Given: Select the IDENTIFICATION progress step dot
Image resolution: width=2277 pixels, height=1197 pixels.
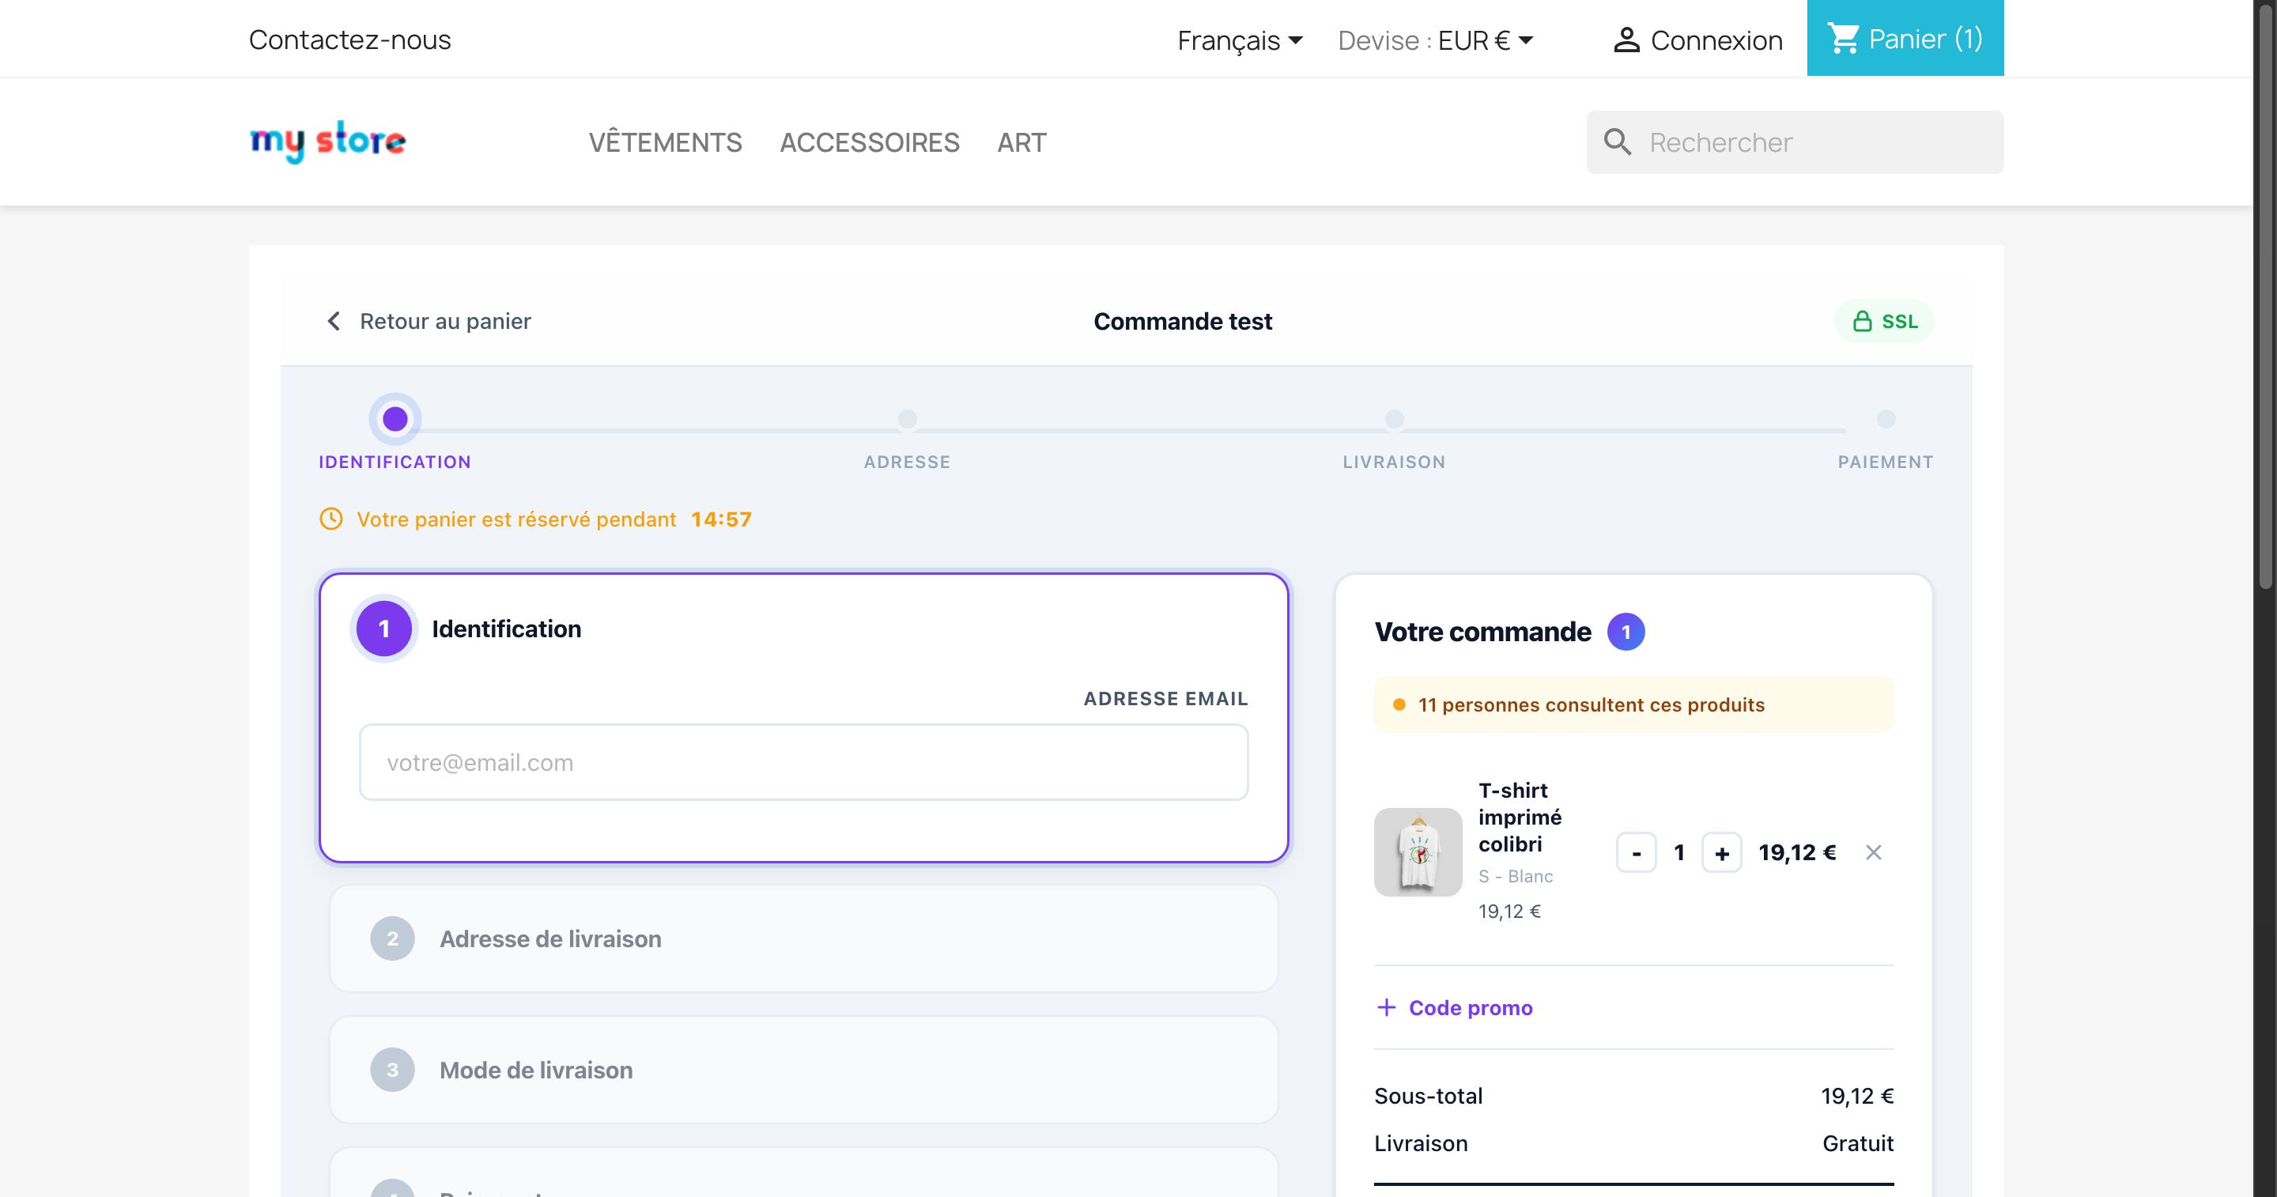Looking at the screenshot, I should (x=395, y=419).
